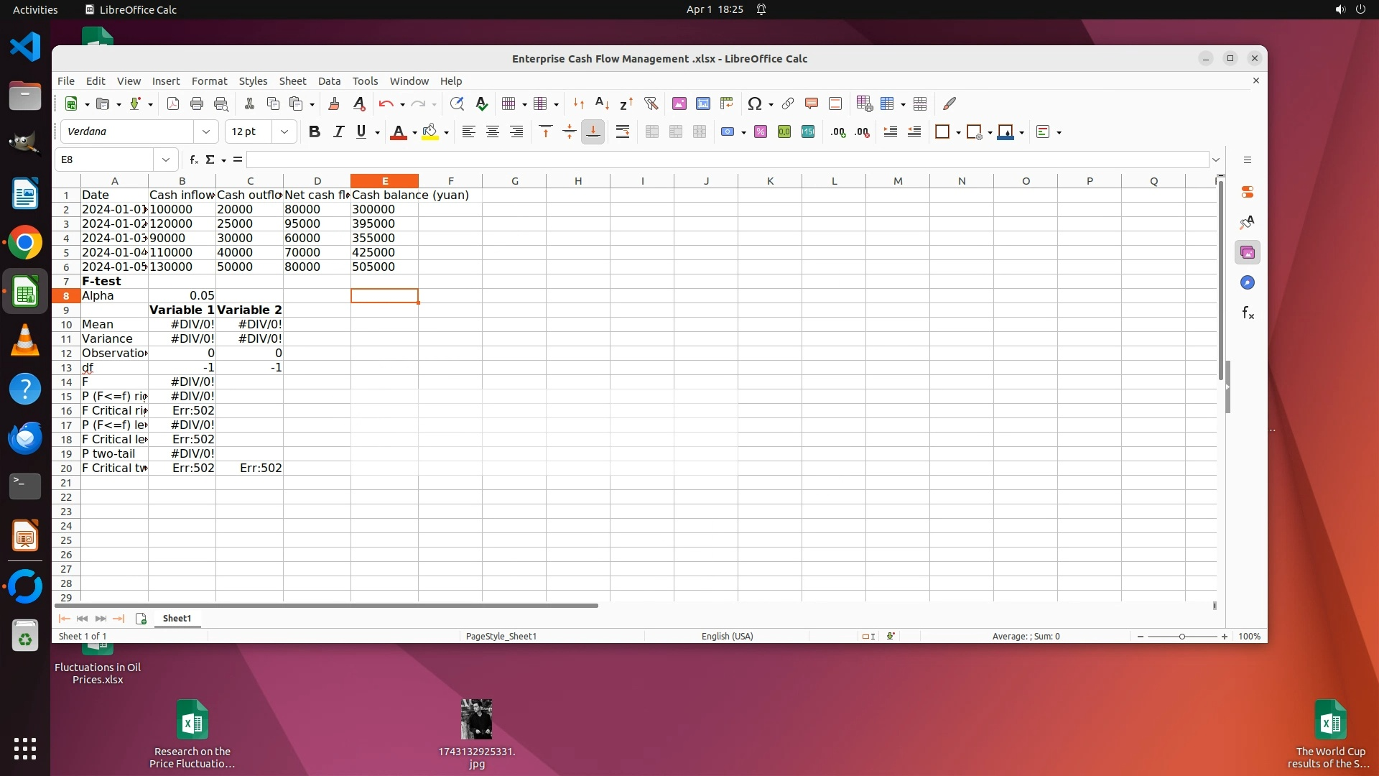Open Export as PDF tool
Viewport: 1379px width, 776px height.
pos(173,104)
